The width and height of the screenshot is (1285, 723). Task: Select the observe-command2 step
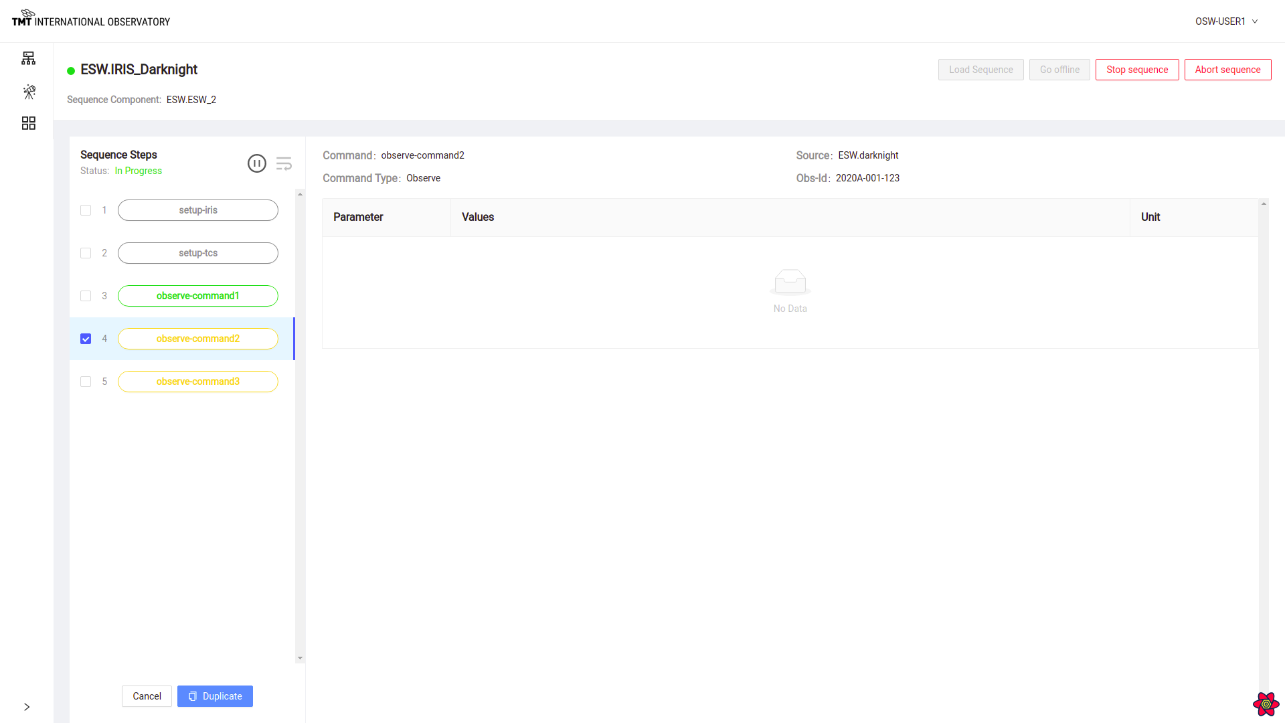(x=198, y=339)
